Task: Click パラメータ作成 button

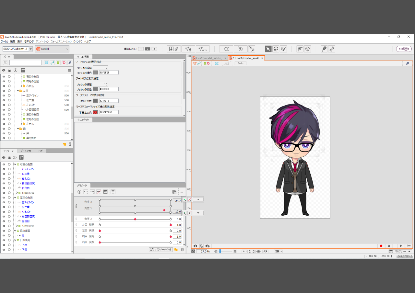Action: (161, 250)
